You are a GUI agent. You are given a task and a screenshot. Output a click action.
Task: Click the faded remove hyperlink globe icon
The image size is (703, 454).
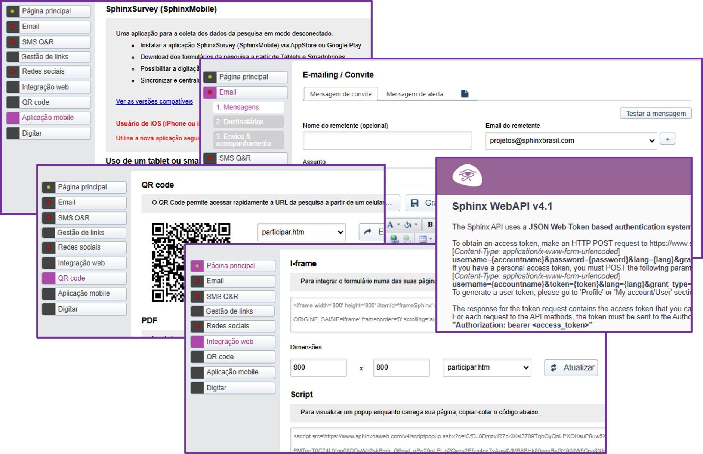click(x=407, y=239)
